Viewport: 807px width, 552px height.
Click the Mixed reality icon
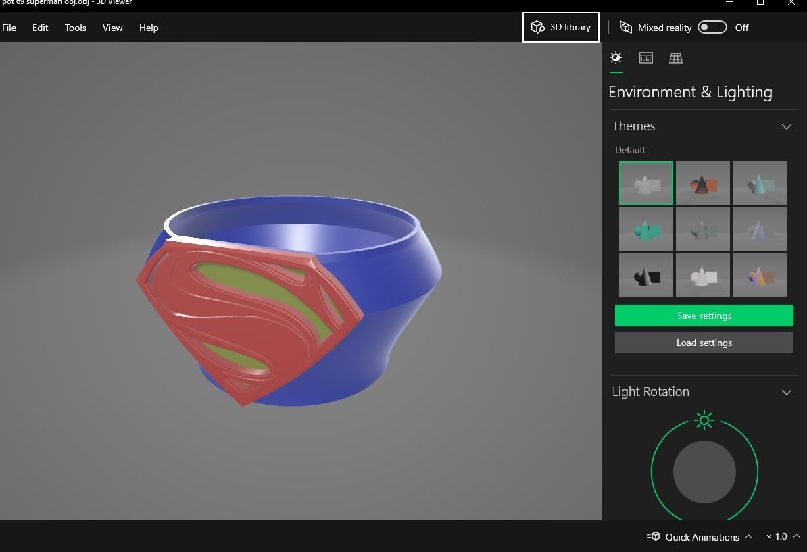coord(625,27)
